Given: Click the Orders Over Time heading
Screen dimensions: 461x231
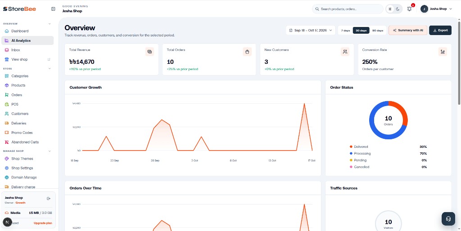Looking at the screenshot, I should click(86, 188).
